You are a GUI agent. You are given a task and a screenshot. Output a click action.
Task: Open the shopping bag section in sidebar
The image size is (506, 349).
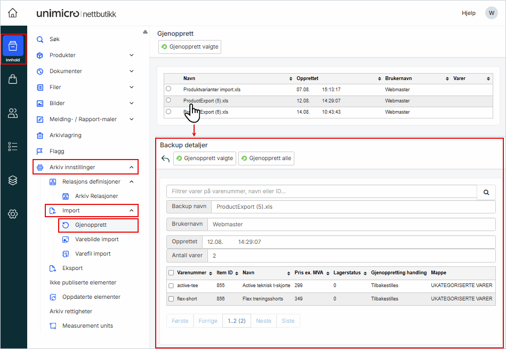click(13, 80)
